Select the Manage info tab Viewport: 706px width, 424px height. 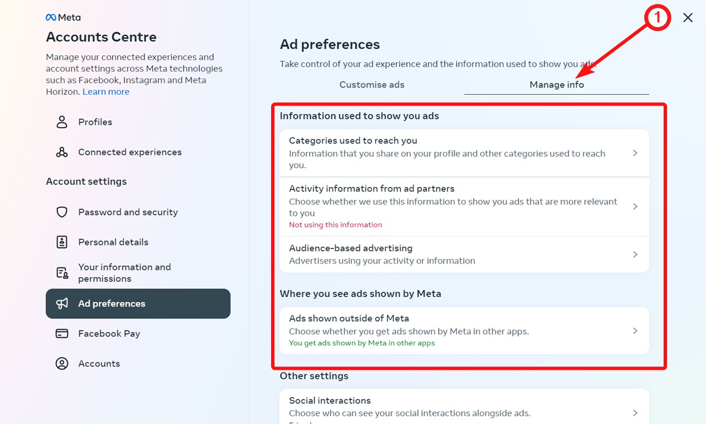click(x=556, y=84)
